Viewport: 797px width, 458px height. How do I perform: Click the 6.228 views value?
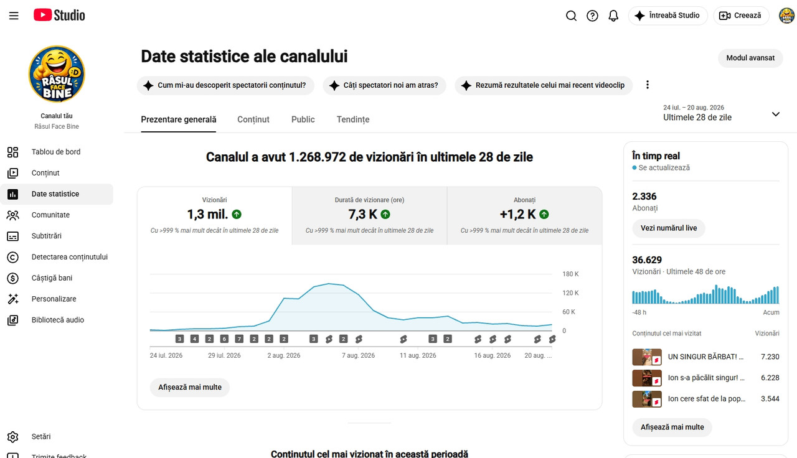tap(770, 378)
